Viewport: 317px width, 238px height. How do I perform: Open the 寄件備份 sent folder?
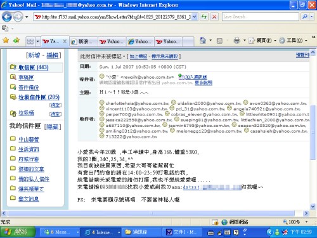click(x=29, y=87)
